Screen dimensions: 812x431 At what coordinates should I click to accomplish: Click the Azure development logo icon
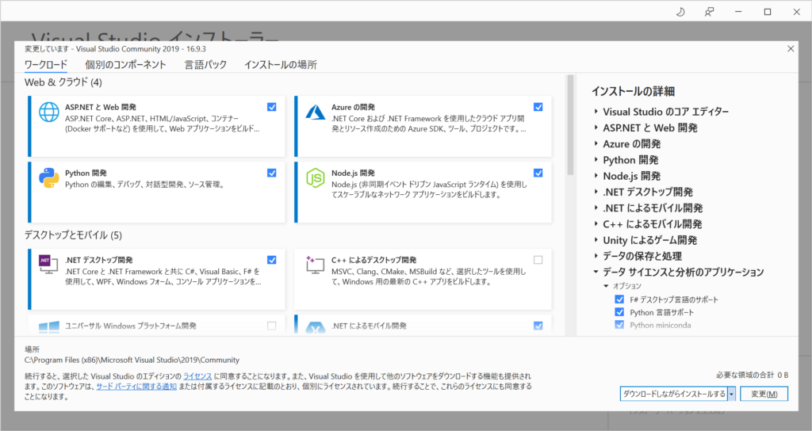315,112
